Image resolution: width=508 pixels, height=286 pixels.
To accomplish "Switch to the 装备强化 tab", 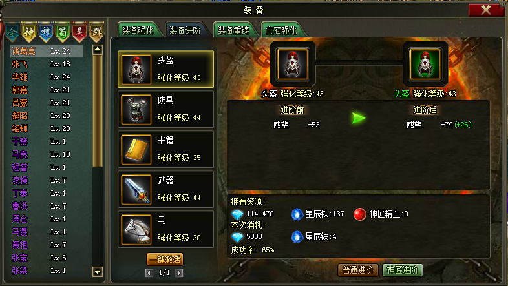I will point(140,30).
